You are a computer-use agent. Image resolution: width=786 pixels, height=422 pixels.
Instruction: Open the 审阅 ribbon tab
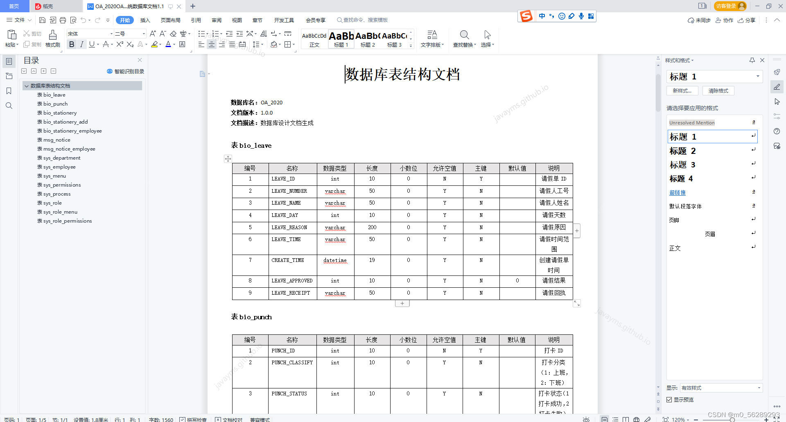point(217,20)
